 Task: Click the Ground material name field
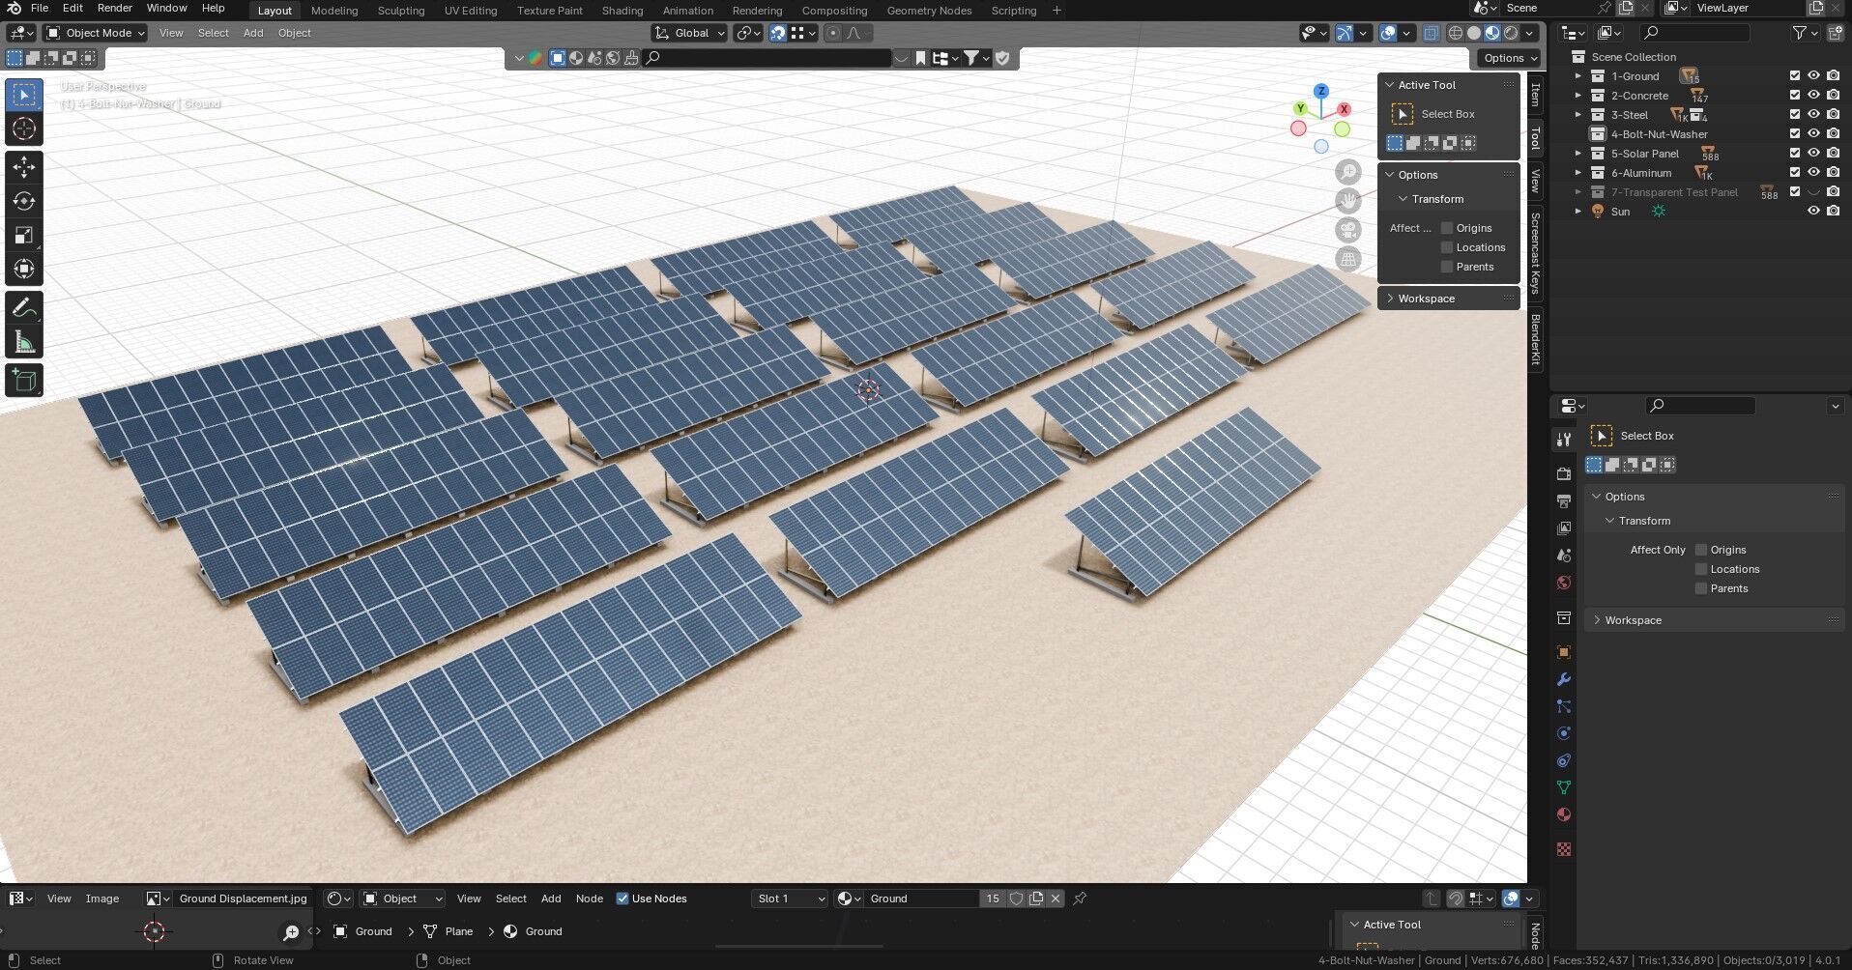921,899
